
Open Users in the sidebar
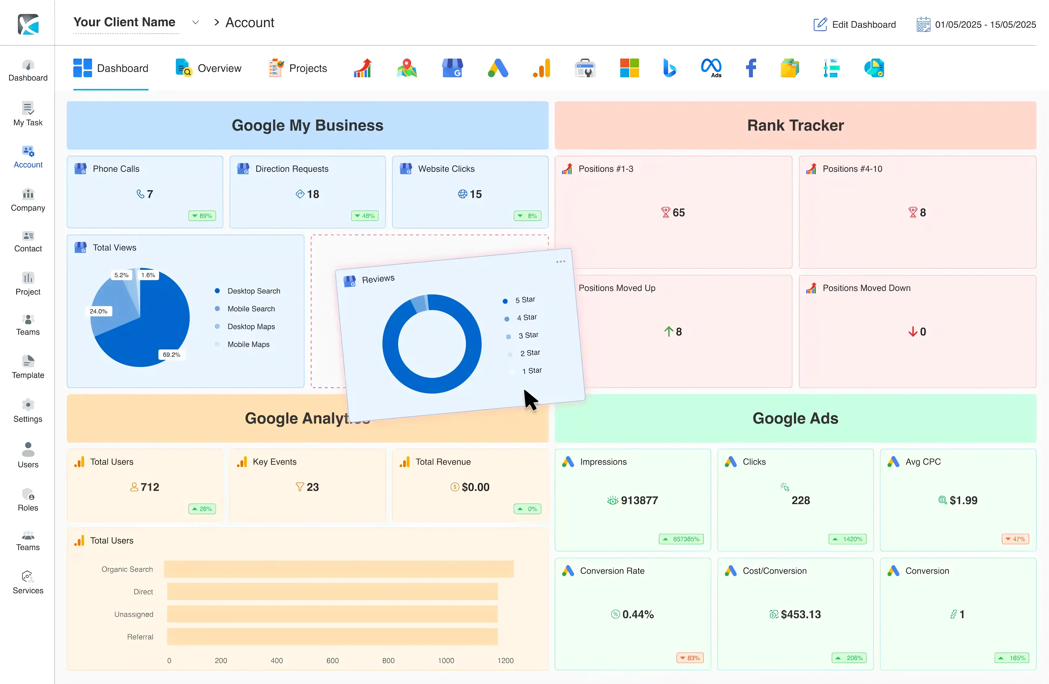28,455
